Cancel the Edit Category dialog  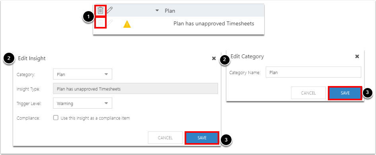(308, 93)
